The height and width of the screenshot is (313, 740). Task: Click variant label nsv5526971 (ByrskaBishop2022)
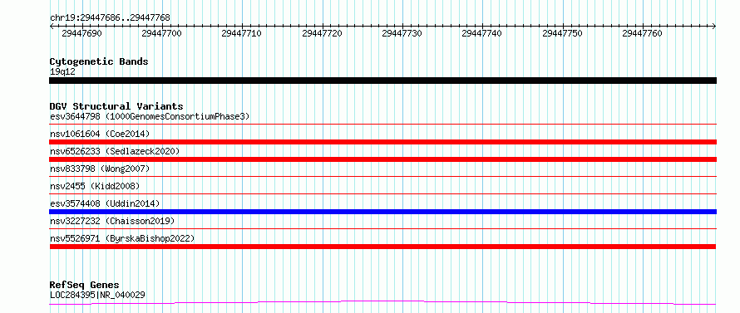coord(122,238)
